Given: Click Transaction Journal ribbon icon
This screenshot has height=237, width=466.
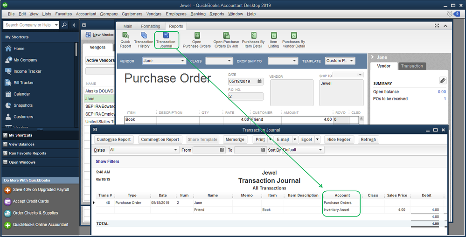Looking at the screenshot, I should [166, 40].
